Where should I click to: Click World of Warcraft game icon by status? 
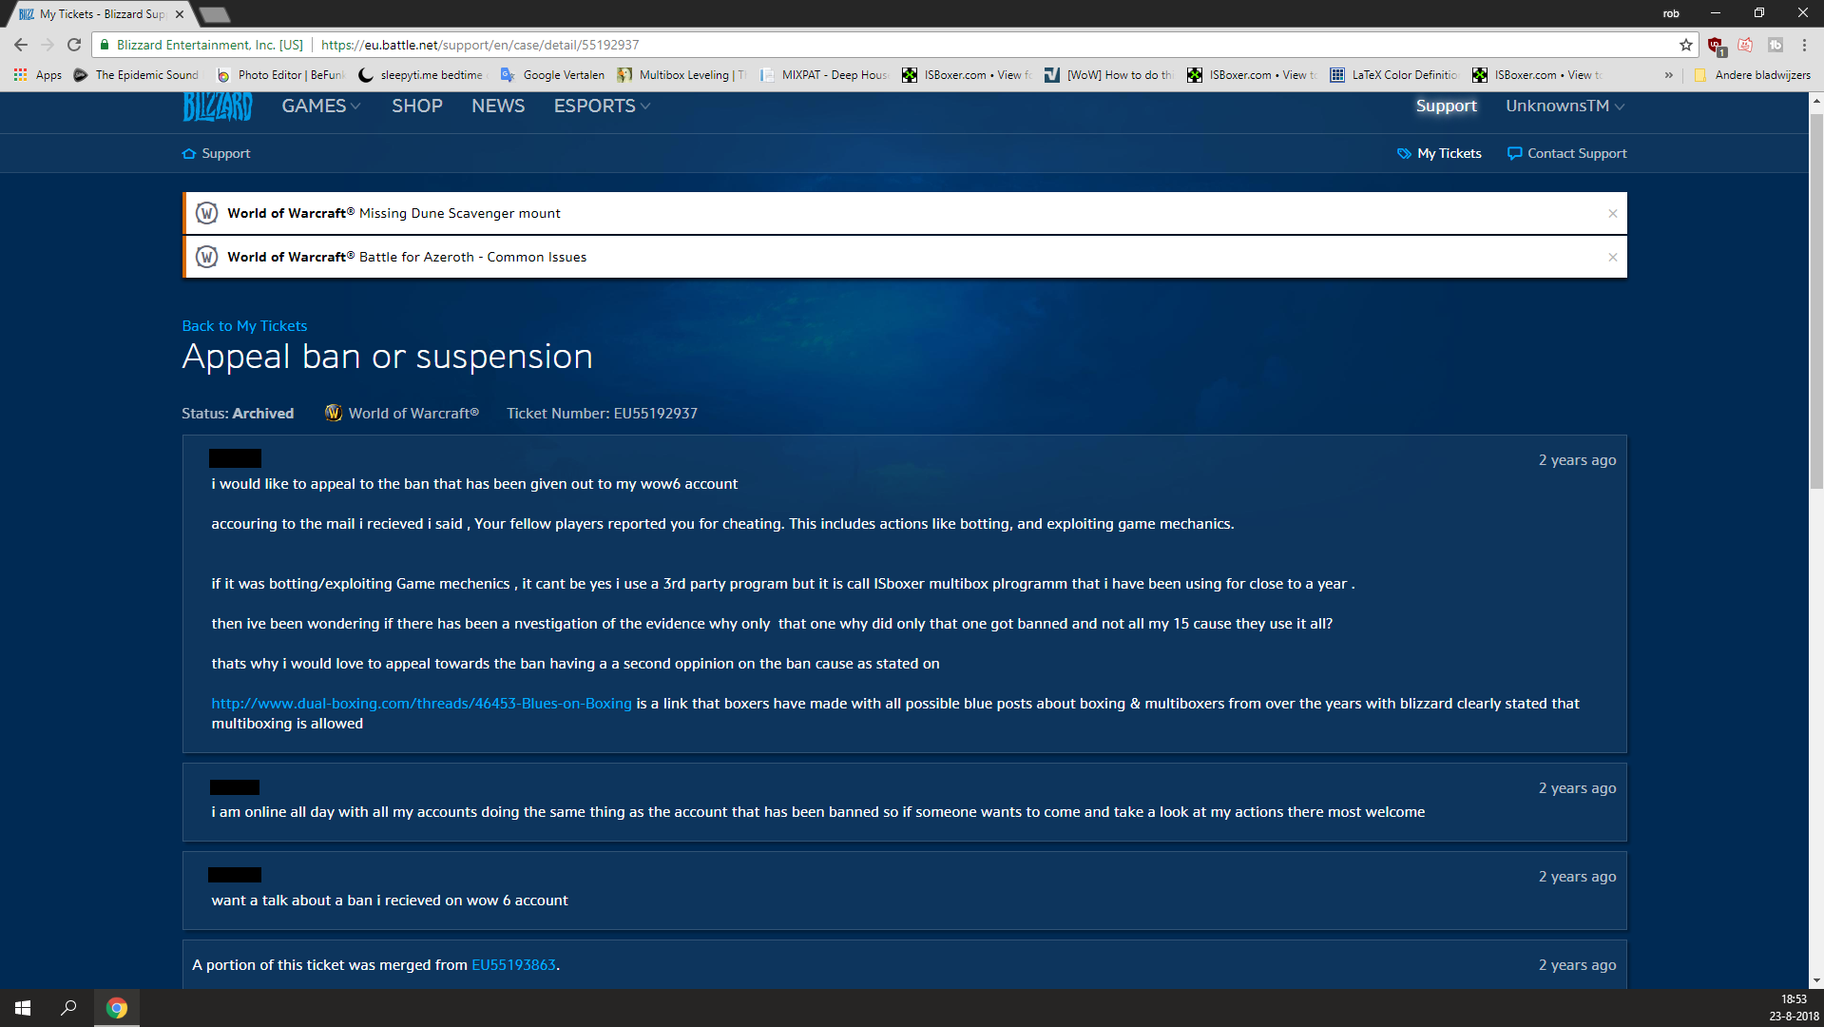point(334,414)
